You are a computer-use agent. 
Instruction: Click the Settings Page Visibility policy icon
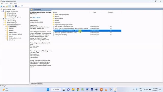(x=53, y=35)
